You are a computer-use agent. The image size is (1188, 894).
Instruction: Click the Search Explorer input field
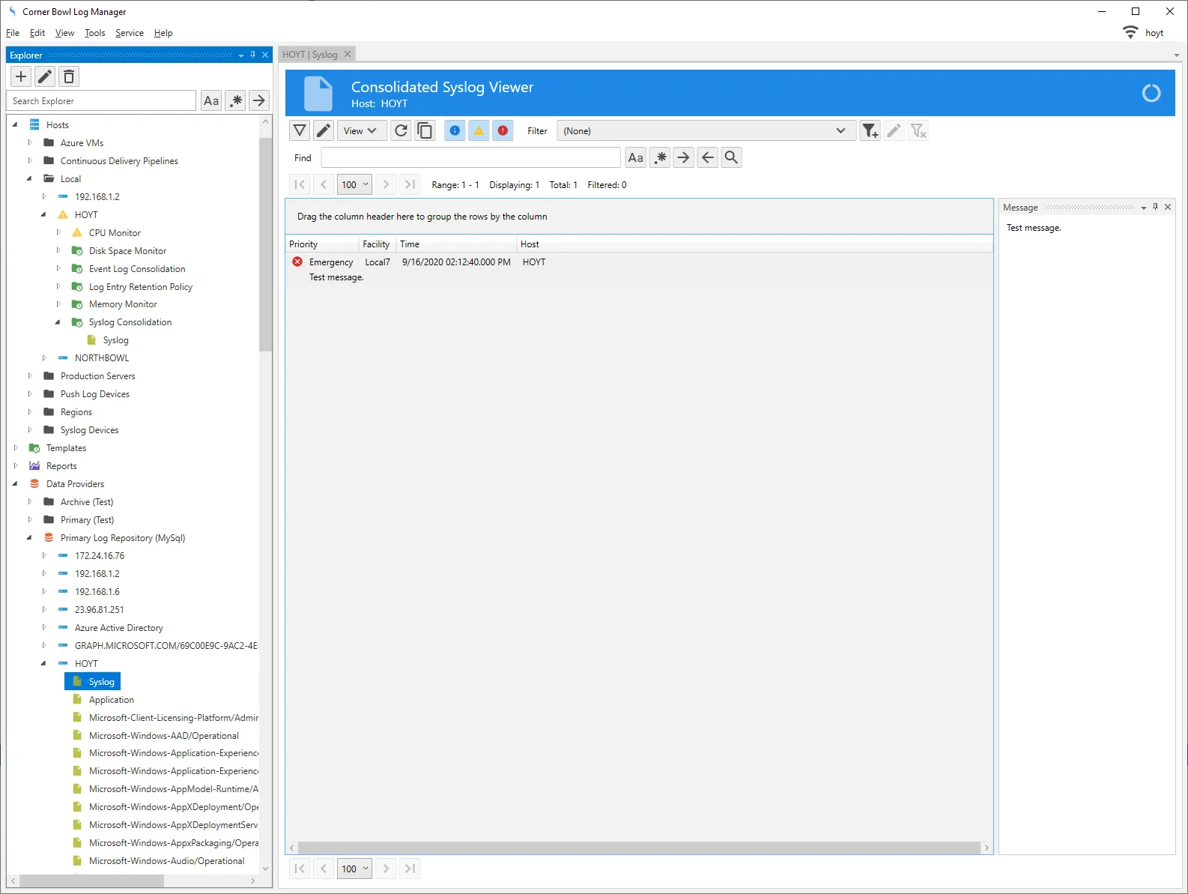[101, 101]
